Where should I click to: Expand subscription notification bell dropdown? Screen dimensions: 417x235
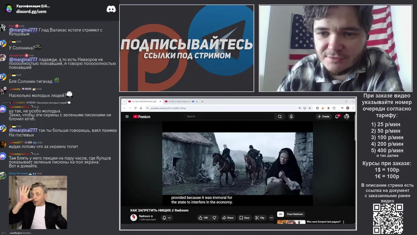pyautogui.click(x=166, y=218)
